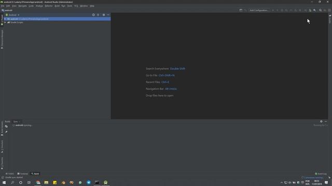332x186 pixels.
Task: Open the Build Variants side tab
Action: point(2,129)
